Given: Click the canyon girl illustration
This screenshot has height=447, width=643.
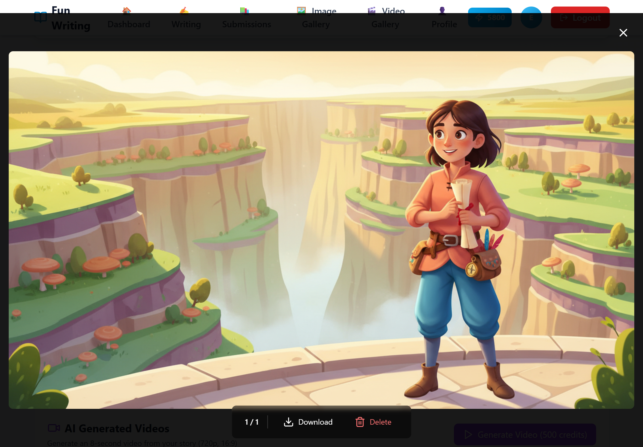Looking at the screenshot, I should (321, 230).
